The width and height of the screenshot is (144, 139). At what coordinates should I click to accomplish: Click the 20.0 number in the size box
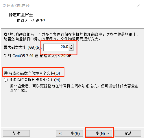(64, 47)
